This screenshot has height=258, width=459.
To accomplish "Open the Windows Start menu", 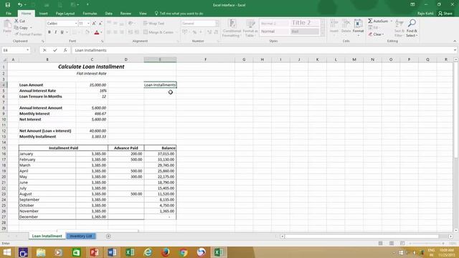I will (x=6, y=252).
